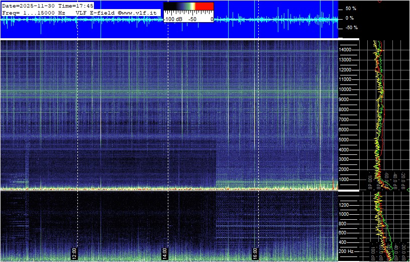Click the 50 % amplitude scale label

tap(350, 9)
